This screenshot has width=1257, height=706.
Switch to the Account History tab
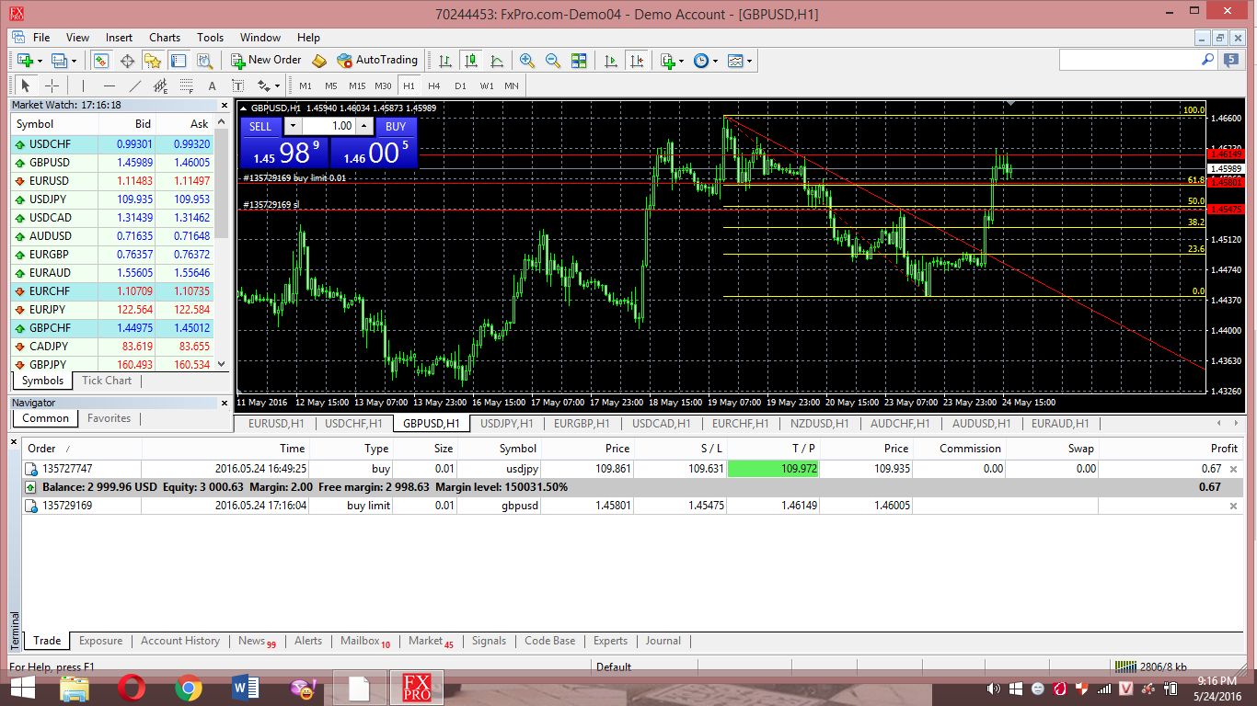[180, 641]
